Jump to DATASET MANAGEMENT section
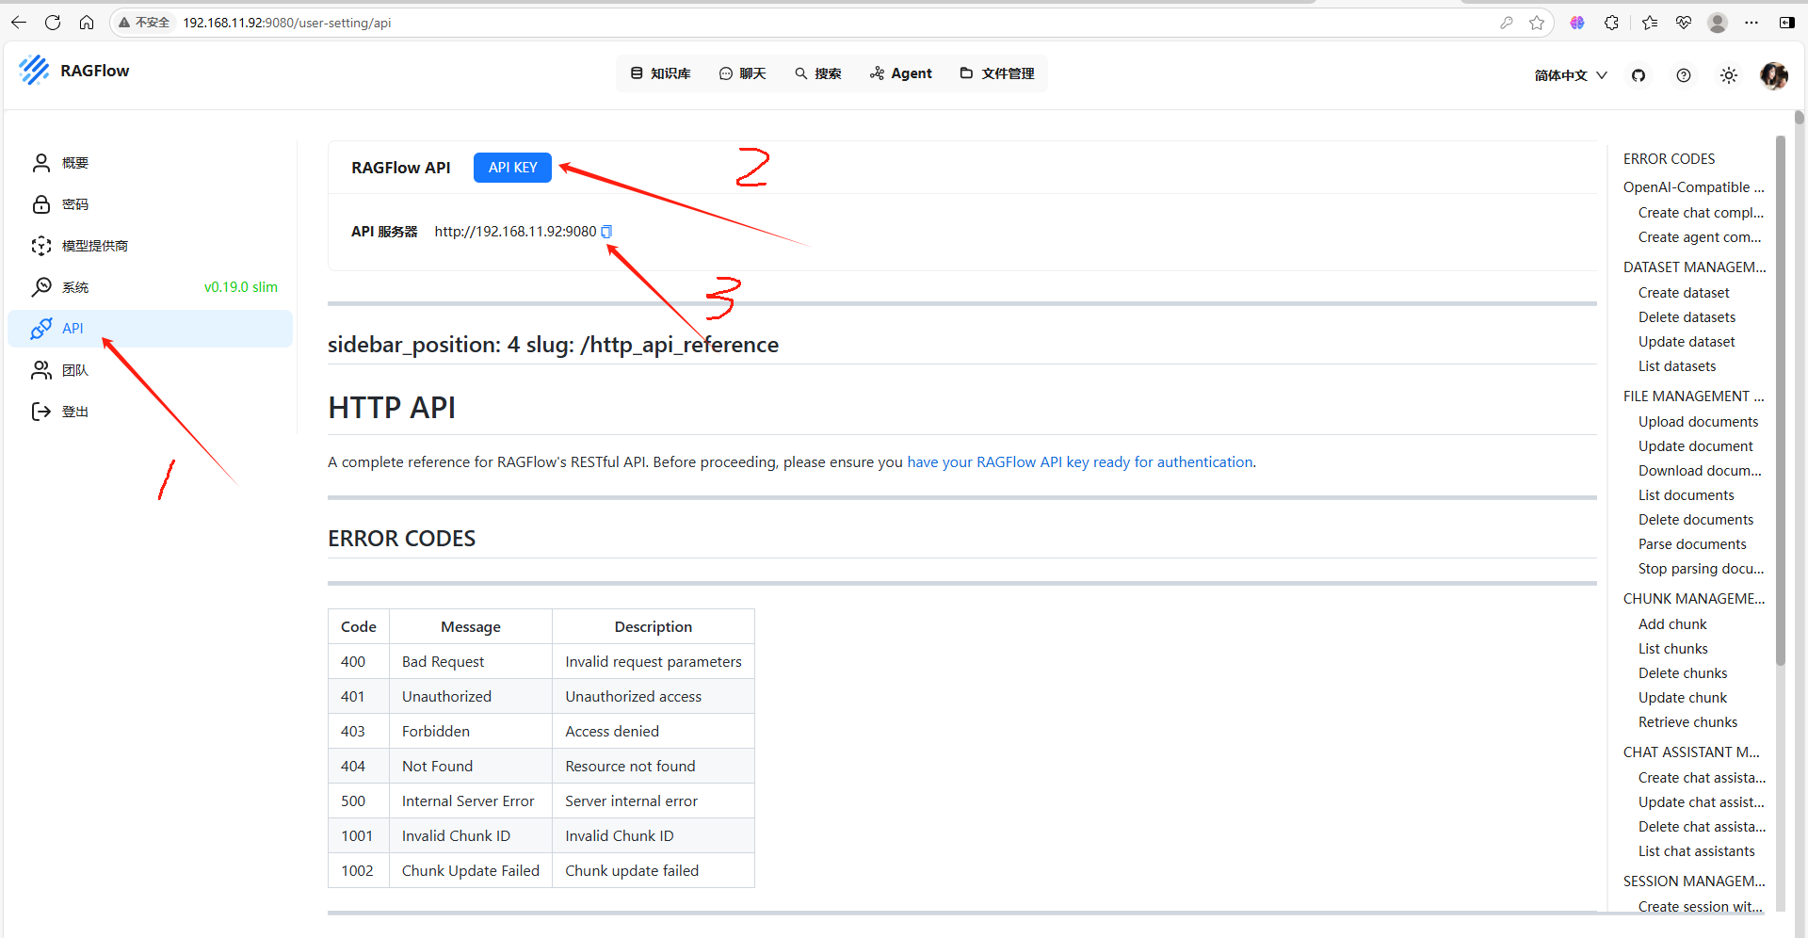Image resolution: width=1808 pixels, height=938 pixels. click(1694, 267)
